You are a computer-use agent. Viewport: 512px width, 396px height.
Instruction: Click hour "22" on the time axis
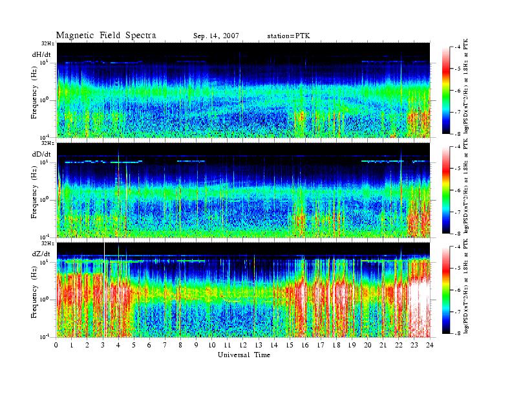[399, 345]
